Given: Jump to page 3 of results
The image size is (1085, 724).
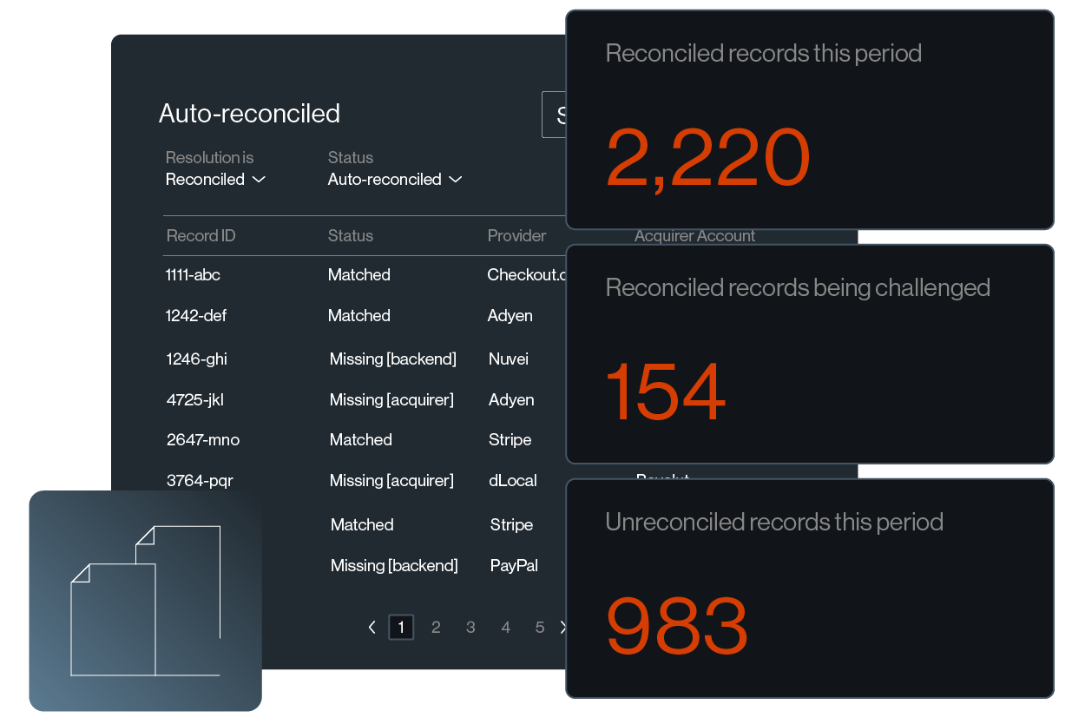Looking at the screenshot, I should pyautogui.click(x=470, y=627).
